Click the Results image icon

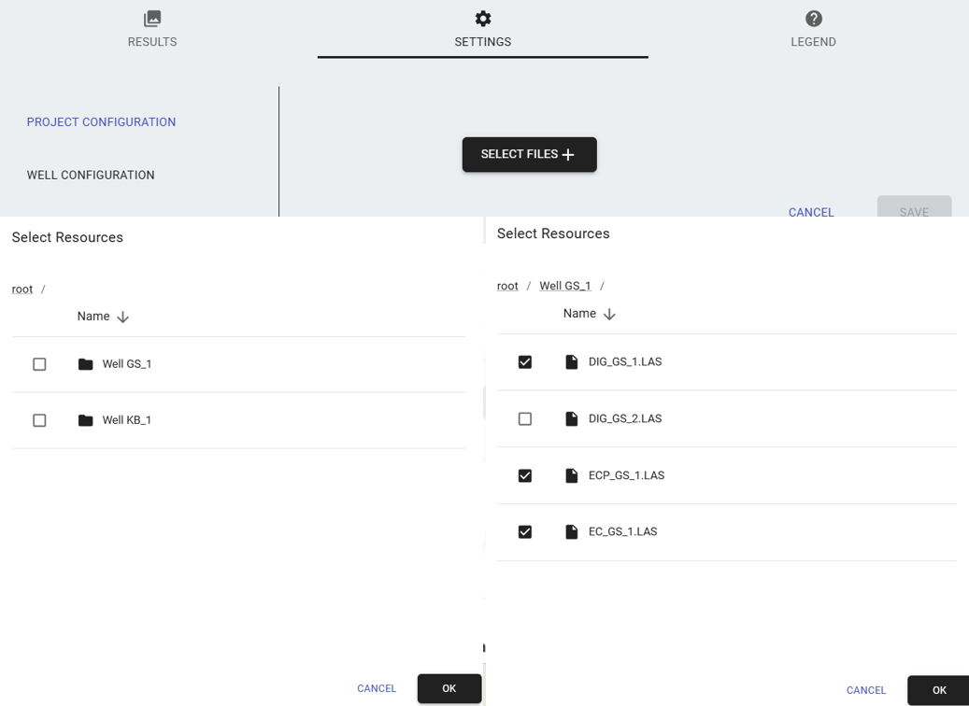tap(152, 19)
